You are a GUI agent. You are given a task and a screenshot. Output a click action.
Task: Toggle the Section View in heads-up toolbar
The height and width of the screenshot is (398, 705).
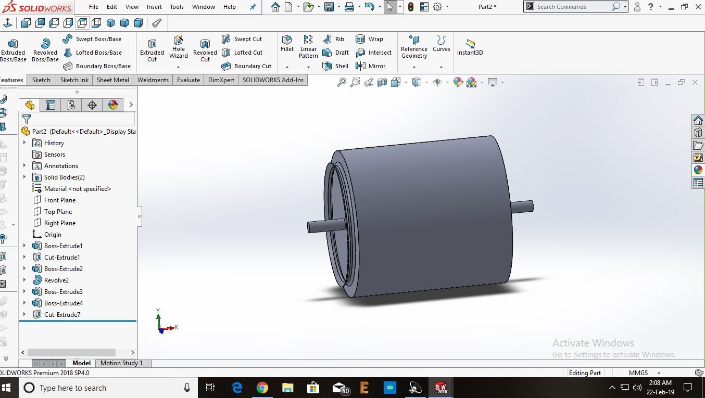382,82
